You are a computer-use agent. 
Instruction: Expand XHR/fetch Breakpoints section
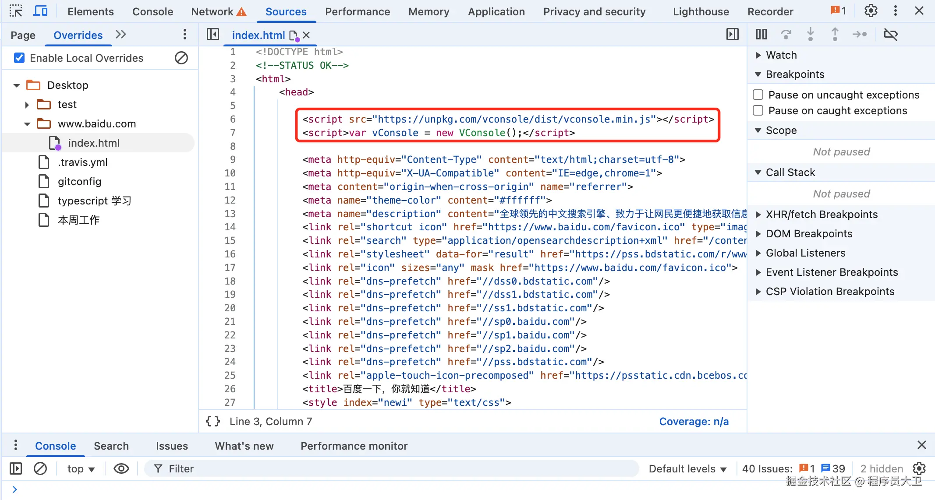[821, 214]
